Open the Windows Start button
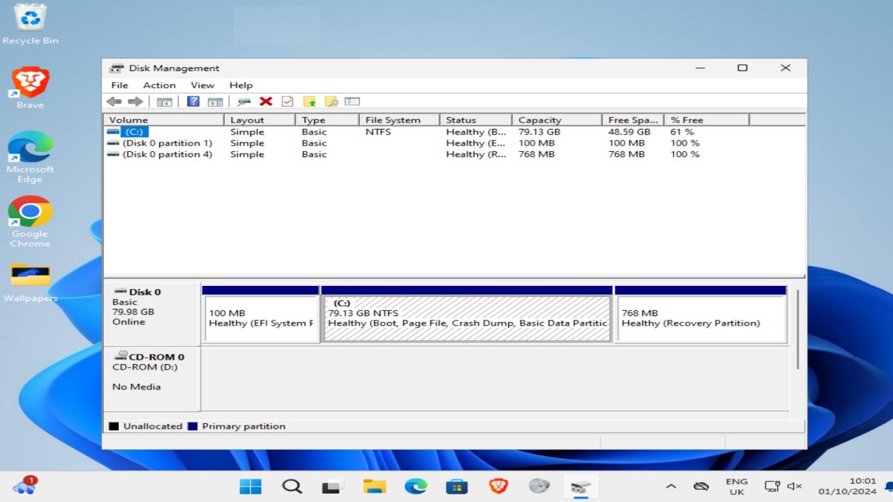The image size is (893, 502). tap(250, 487)
